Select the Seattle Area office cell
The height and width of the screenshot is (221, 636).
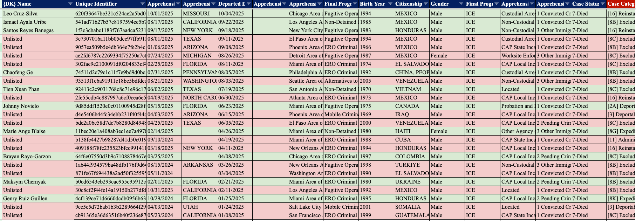click(306, 81)
